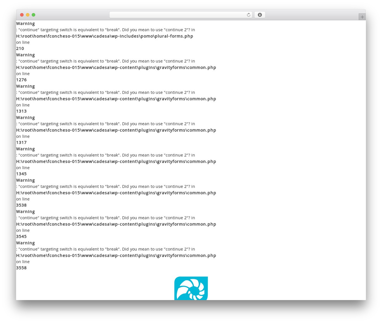Click the common.php path above line 3558
This screenshot has height=323, width=382.
tap(116, 255)
